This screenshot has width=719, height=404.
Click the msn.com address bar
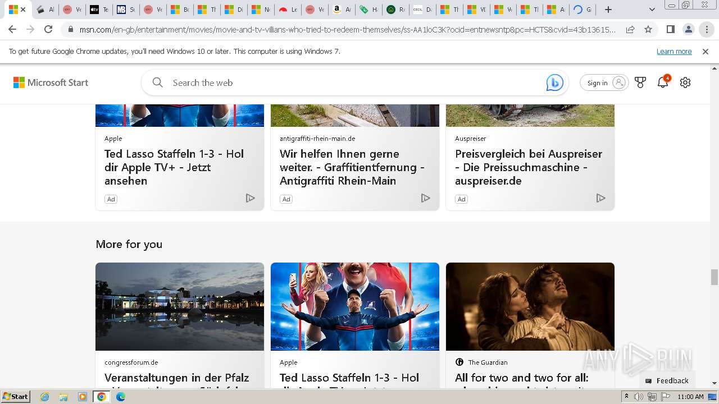pos(347,29)
